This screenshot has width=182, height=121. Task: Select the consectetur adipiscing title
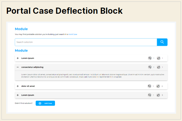pyautogui.click(x=32, y=67)
